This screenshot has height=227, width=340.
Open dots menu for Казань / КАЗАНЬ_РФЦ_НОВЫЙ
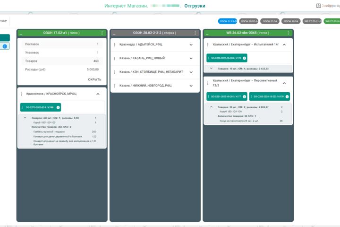114,58
